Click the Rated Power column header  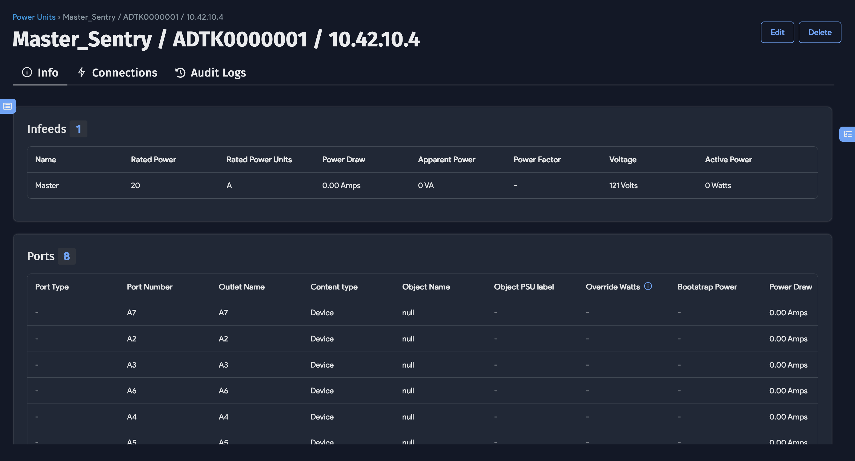point(153,160)
